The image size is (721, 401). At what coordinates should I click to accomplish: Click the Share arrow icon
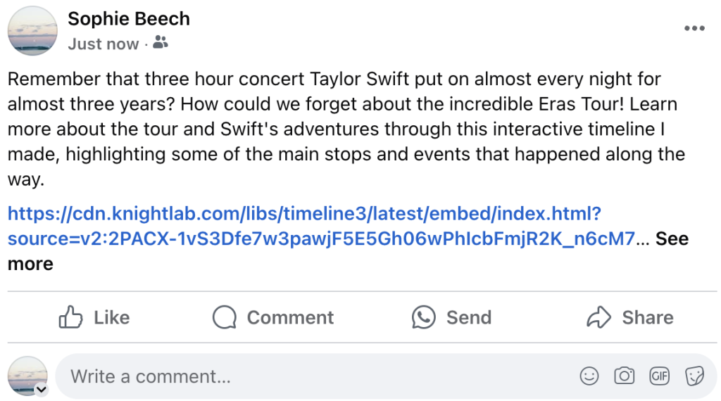click(x=598, y=318)
